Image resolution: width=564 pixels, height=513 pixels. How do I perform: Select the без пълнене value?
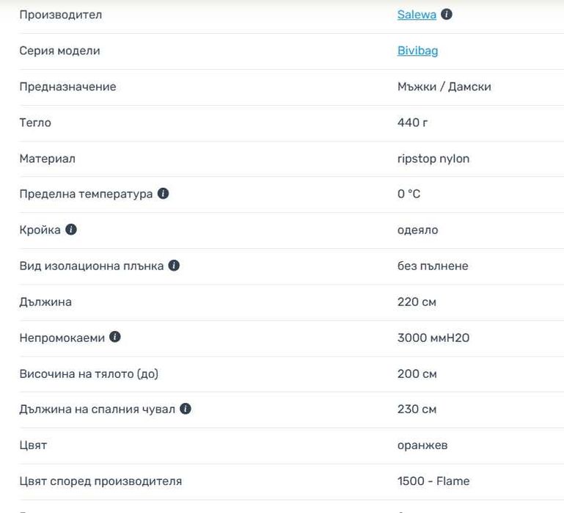point(432,266)
